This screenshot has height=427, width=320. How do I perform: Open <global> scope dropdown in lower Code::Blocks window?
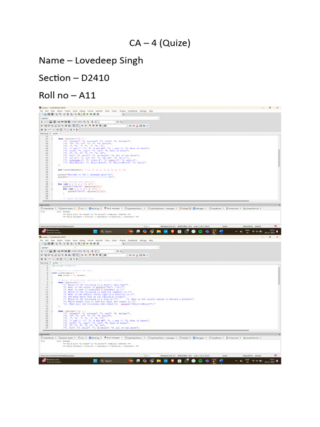click(x=58, y=248)
